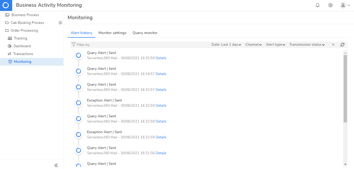354x169 pixels.
Task: Open Details for 16:31:56 alert
Action: [161, 153]
